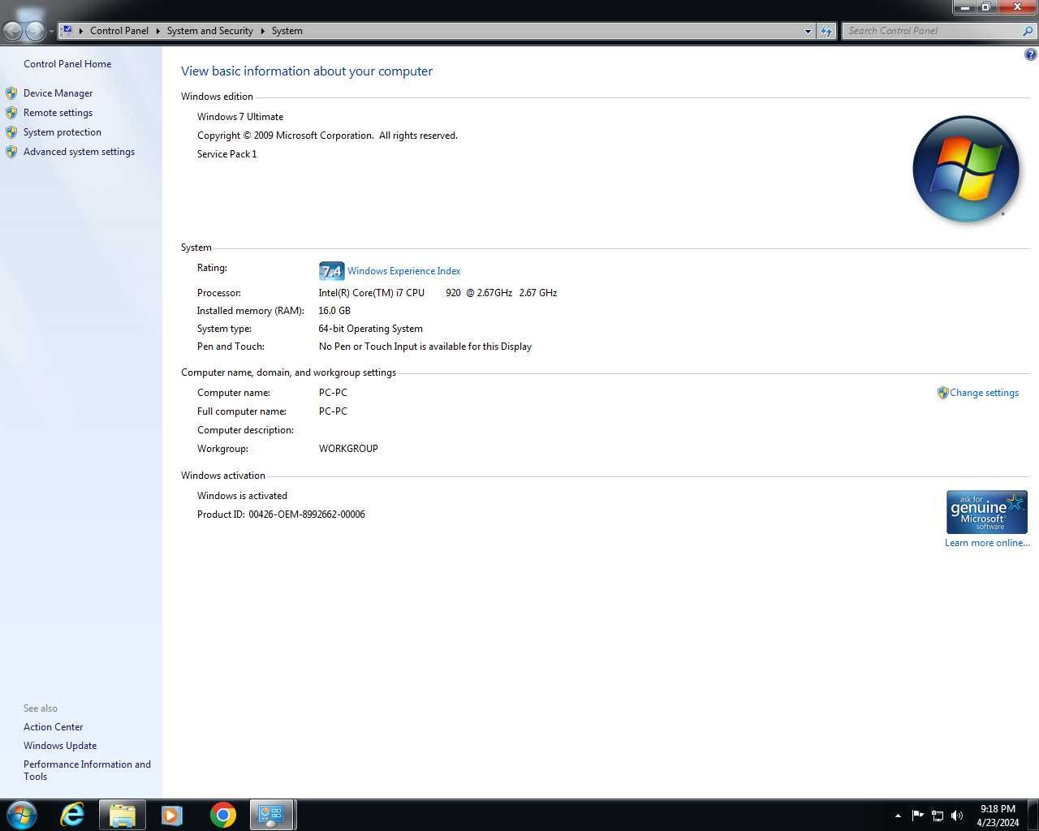
Task: Click the address bar refresh button
Action: point(826,31)
